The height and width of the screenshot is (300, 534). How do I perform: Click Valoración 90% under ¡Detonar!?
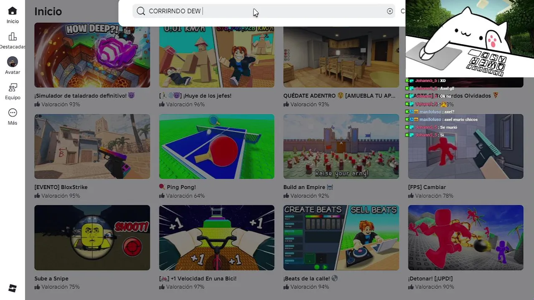click(431, 287)
